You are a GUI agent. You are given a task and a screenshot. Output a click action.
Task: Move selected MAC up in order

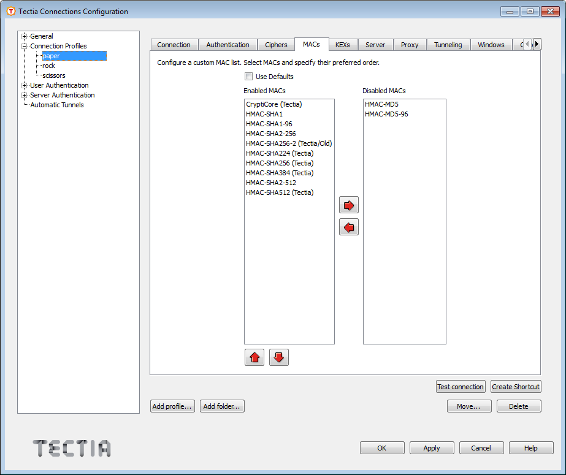pyautogui.click(x=254, y=357)
